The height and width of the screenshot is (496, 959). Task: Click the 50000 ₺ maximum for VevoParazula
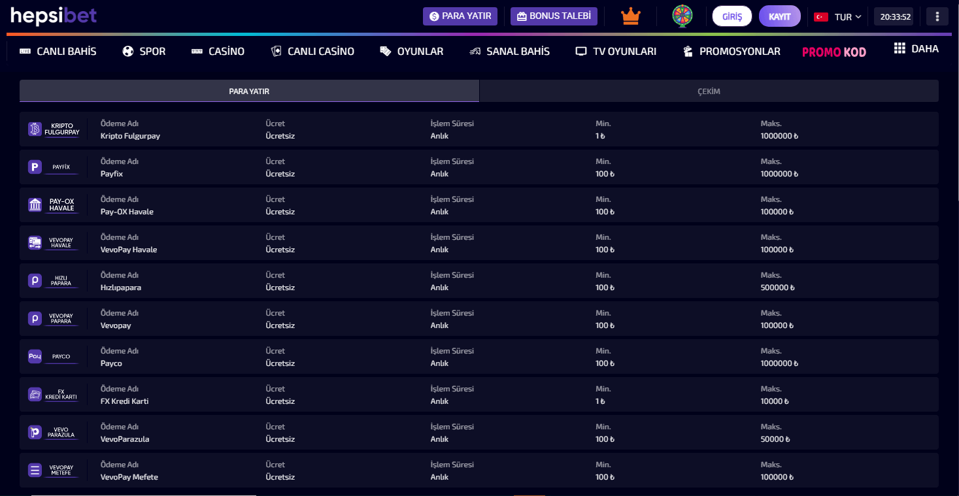(x=775, y=439)
